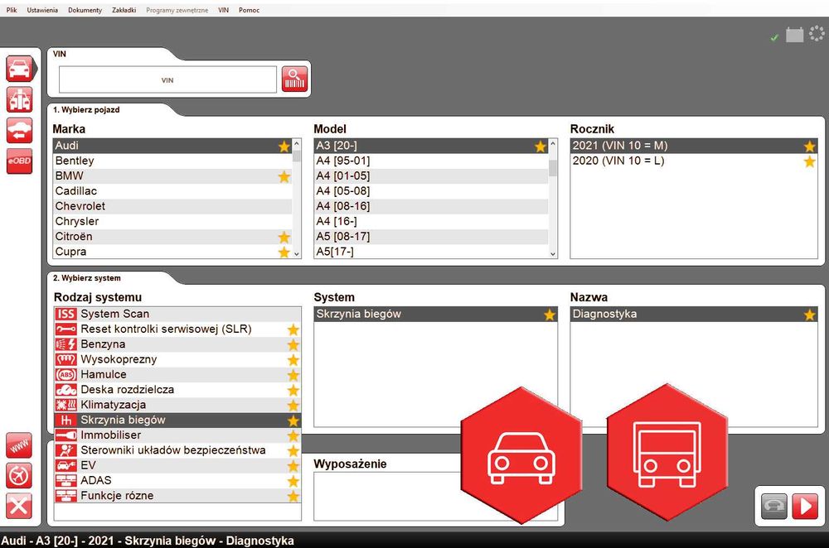The image size is (829, 548).
Task: Click the large truck hexagon icon
Action: [667, 454]
